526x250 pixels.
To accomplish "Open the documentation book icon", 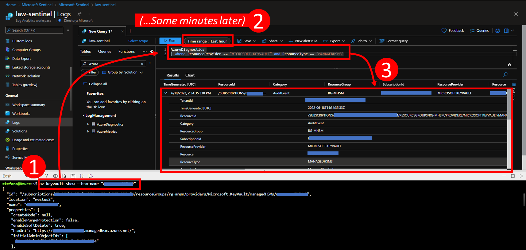I will click(x=506, y=31).
